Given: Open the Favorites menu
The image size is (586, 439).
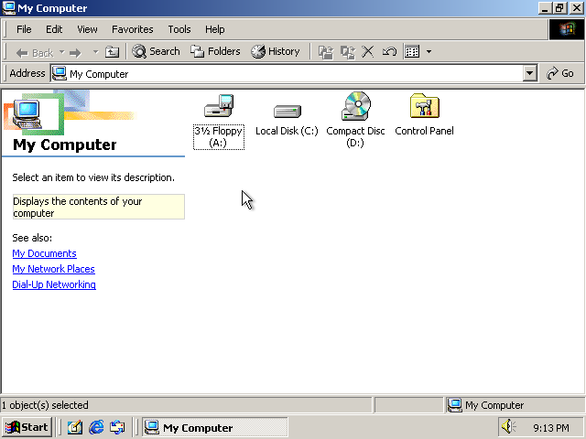Looking at the screenshot, I should [x=133, y=29].
